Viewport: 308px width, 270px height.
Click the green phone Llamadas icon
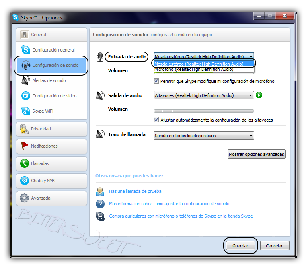tap(25, 163)
